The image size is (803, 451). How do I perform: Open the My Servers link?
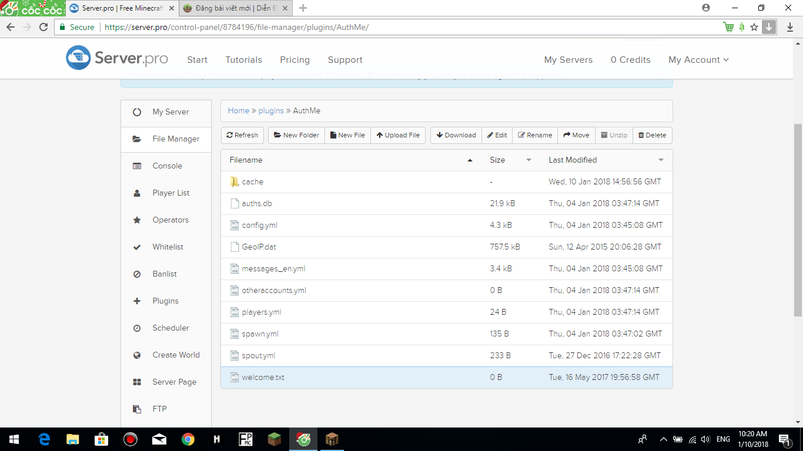pos(568,60)
